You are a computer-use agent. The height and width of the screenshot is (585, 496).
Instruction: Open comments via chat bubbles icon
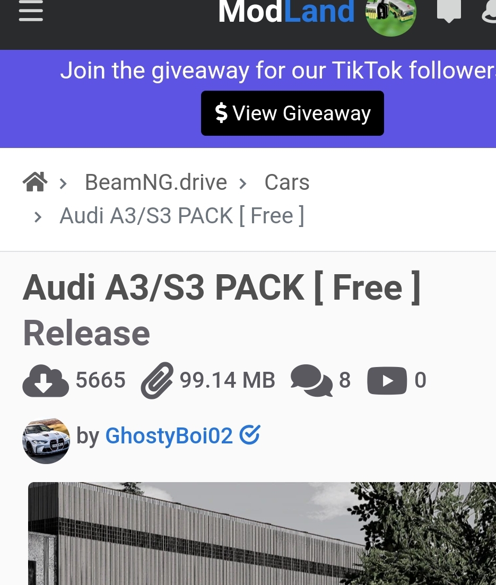311,381
